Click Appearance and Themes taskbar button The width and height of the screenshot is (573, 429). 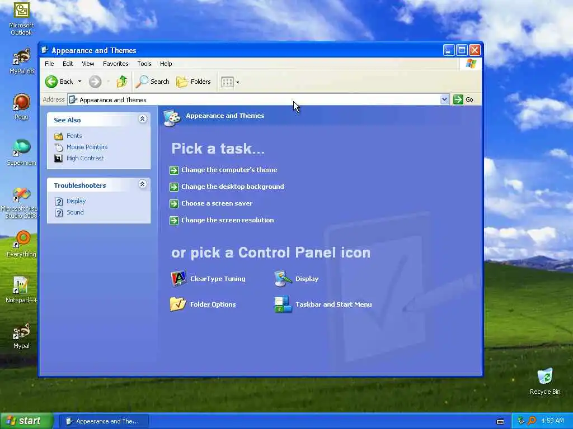104,421
